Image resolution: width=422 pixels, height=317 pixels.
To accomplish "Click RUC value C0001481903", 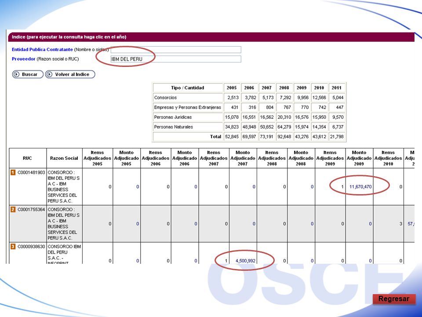I will coord(31,173).
